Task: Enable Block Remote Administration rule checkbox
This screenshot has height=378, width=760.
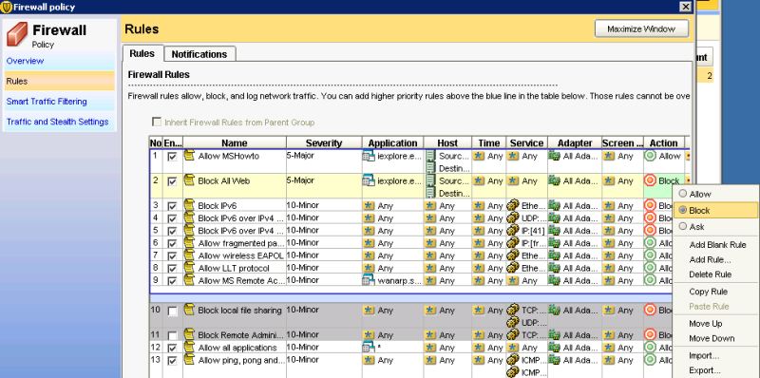Action: tap(172, 336)
